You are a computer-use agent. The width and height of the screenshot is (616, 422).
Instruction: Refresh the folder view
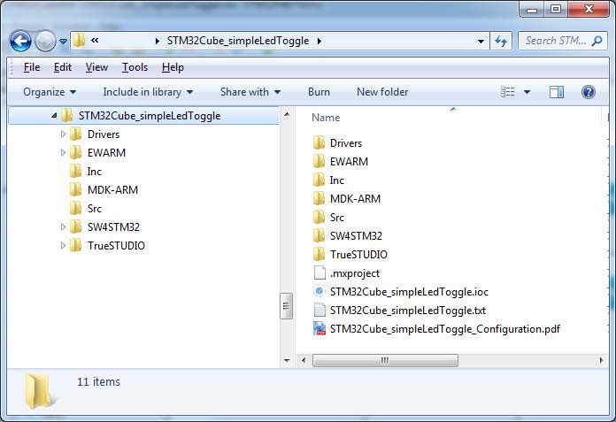[x=501, y=41]
